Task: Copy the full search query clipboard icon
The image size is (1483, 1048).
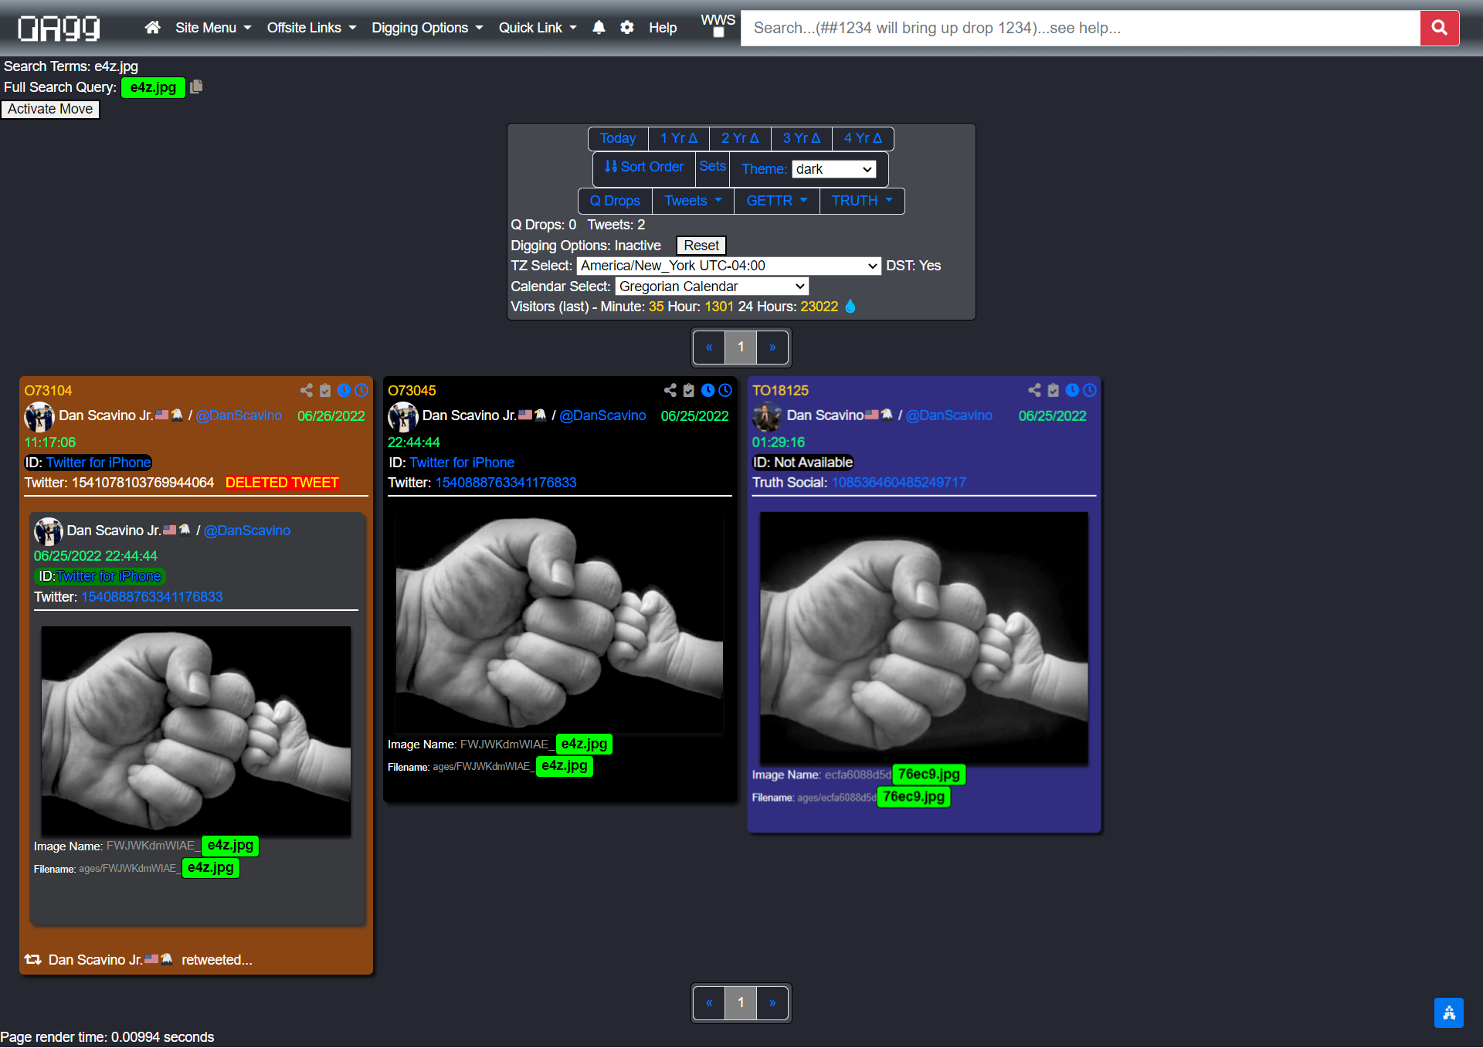Action: point(196,86)
